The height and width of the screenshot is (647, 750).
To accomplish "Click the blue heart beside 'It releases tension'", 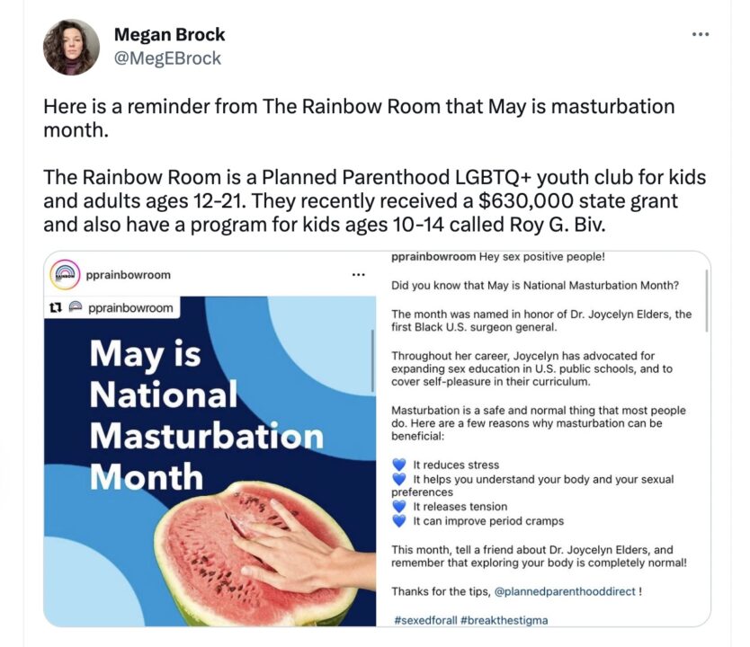I will tap(399, 507).
